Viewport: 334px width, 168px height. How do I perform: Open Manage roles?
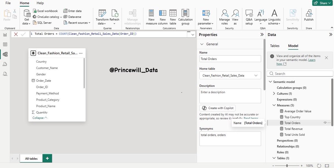224,17
